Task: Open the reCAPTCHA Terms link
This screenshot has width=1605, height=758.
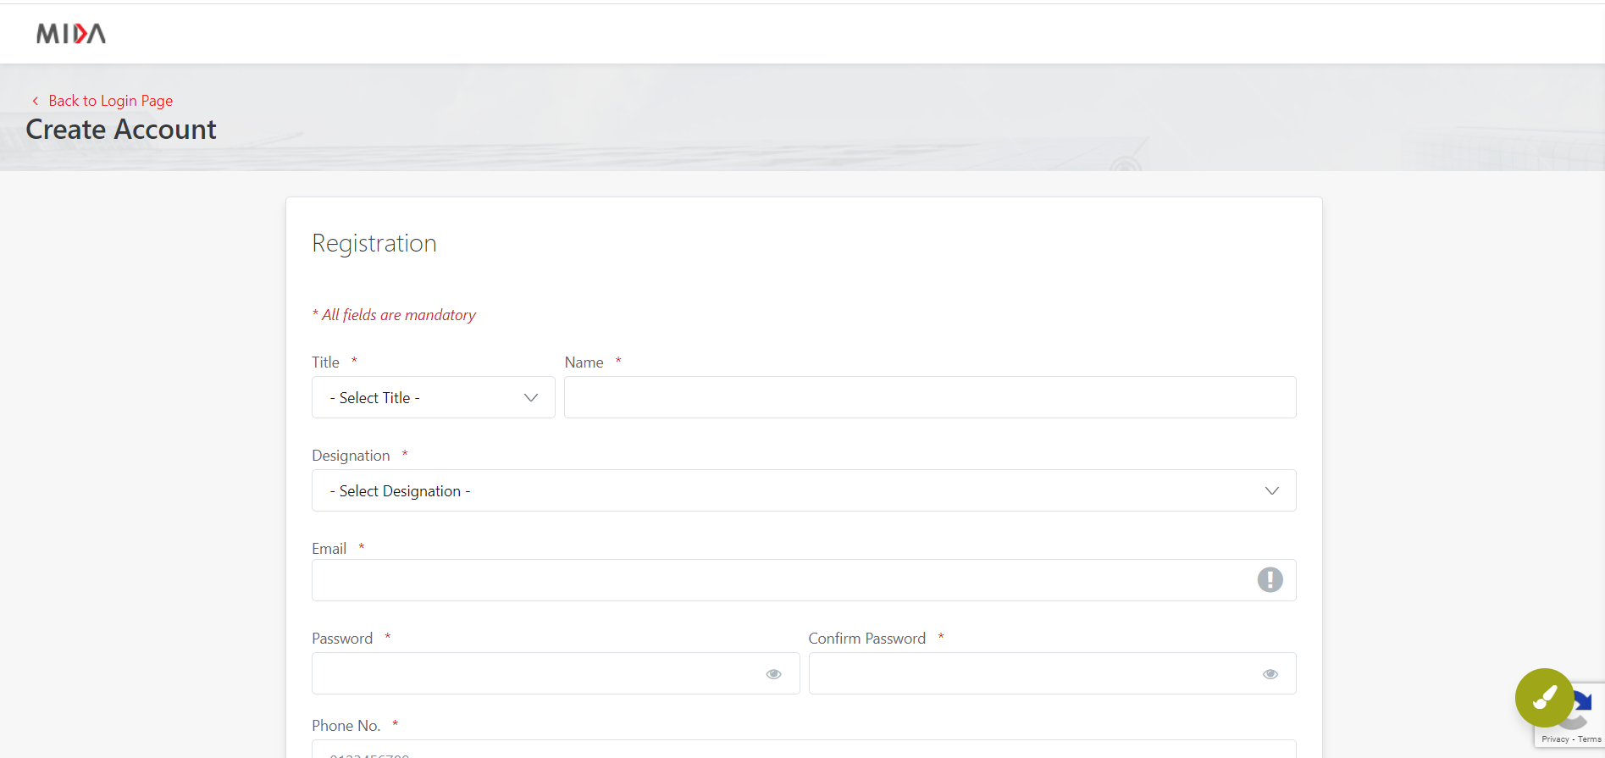Action: pyautogui.click(x=1590, y=739)
